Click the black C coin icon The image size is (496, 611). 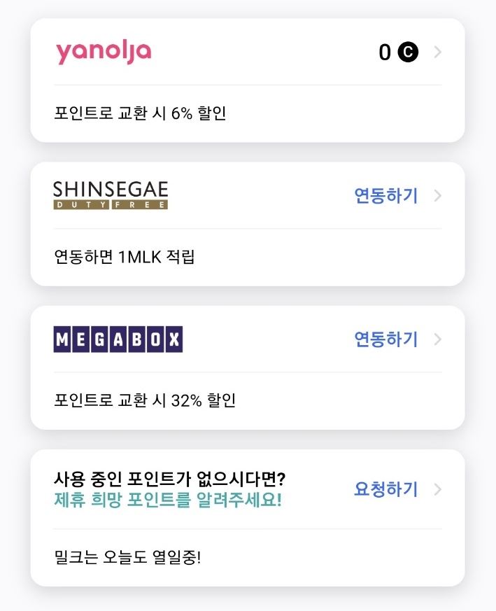[x=408, y=52]
